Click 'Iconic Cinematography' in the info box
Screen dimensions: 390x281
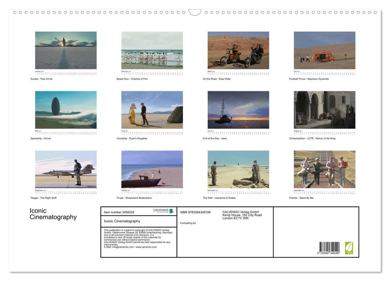tap(122, 221)
